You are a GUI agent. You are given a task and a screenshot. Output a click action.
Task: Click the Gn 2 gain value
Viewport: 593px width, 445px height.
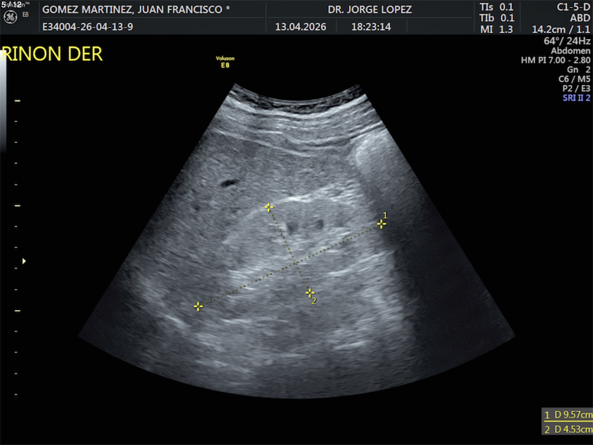click(578, 69)
